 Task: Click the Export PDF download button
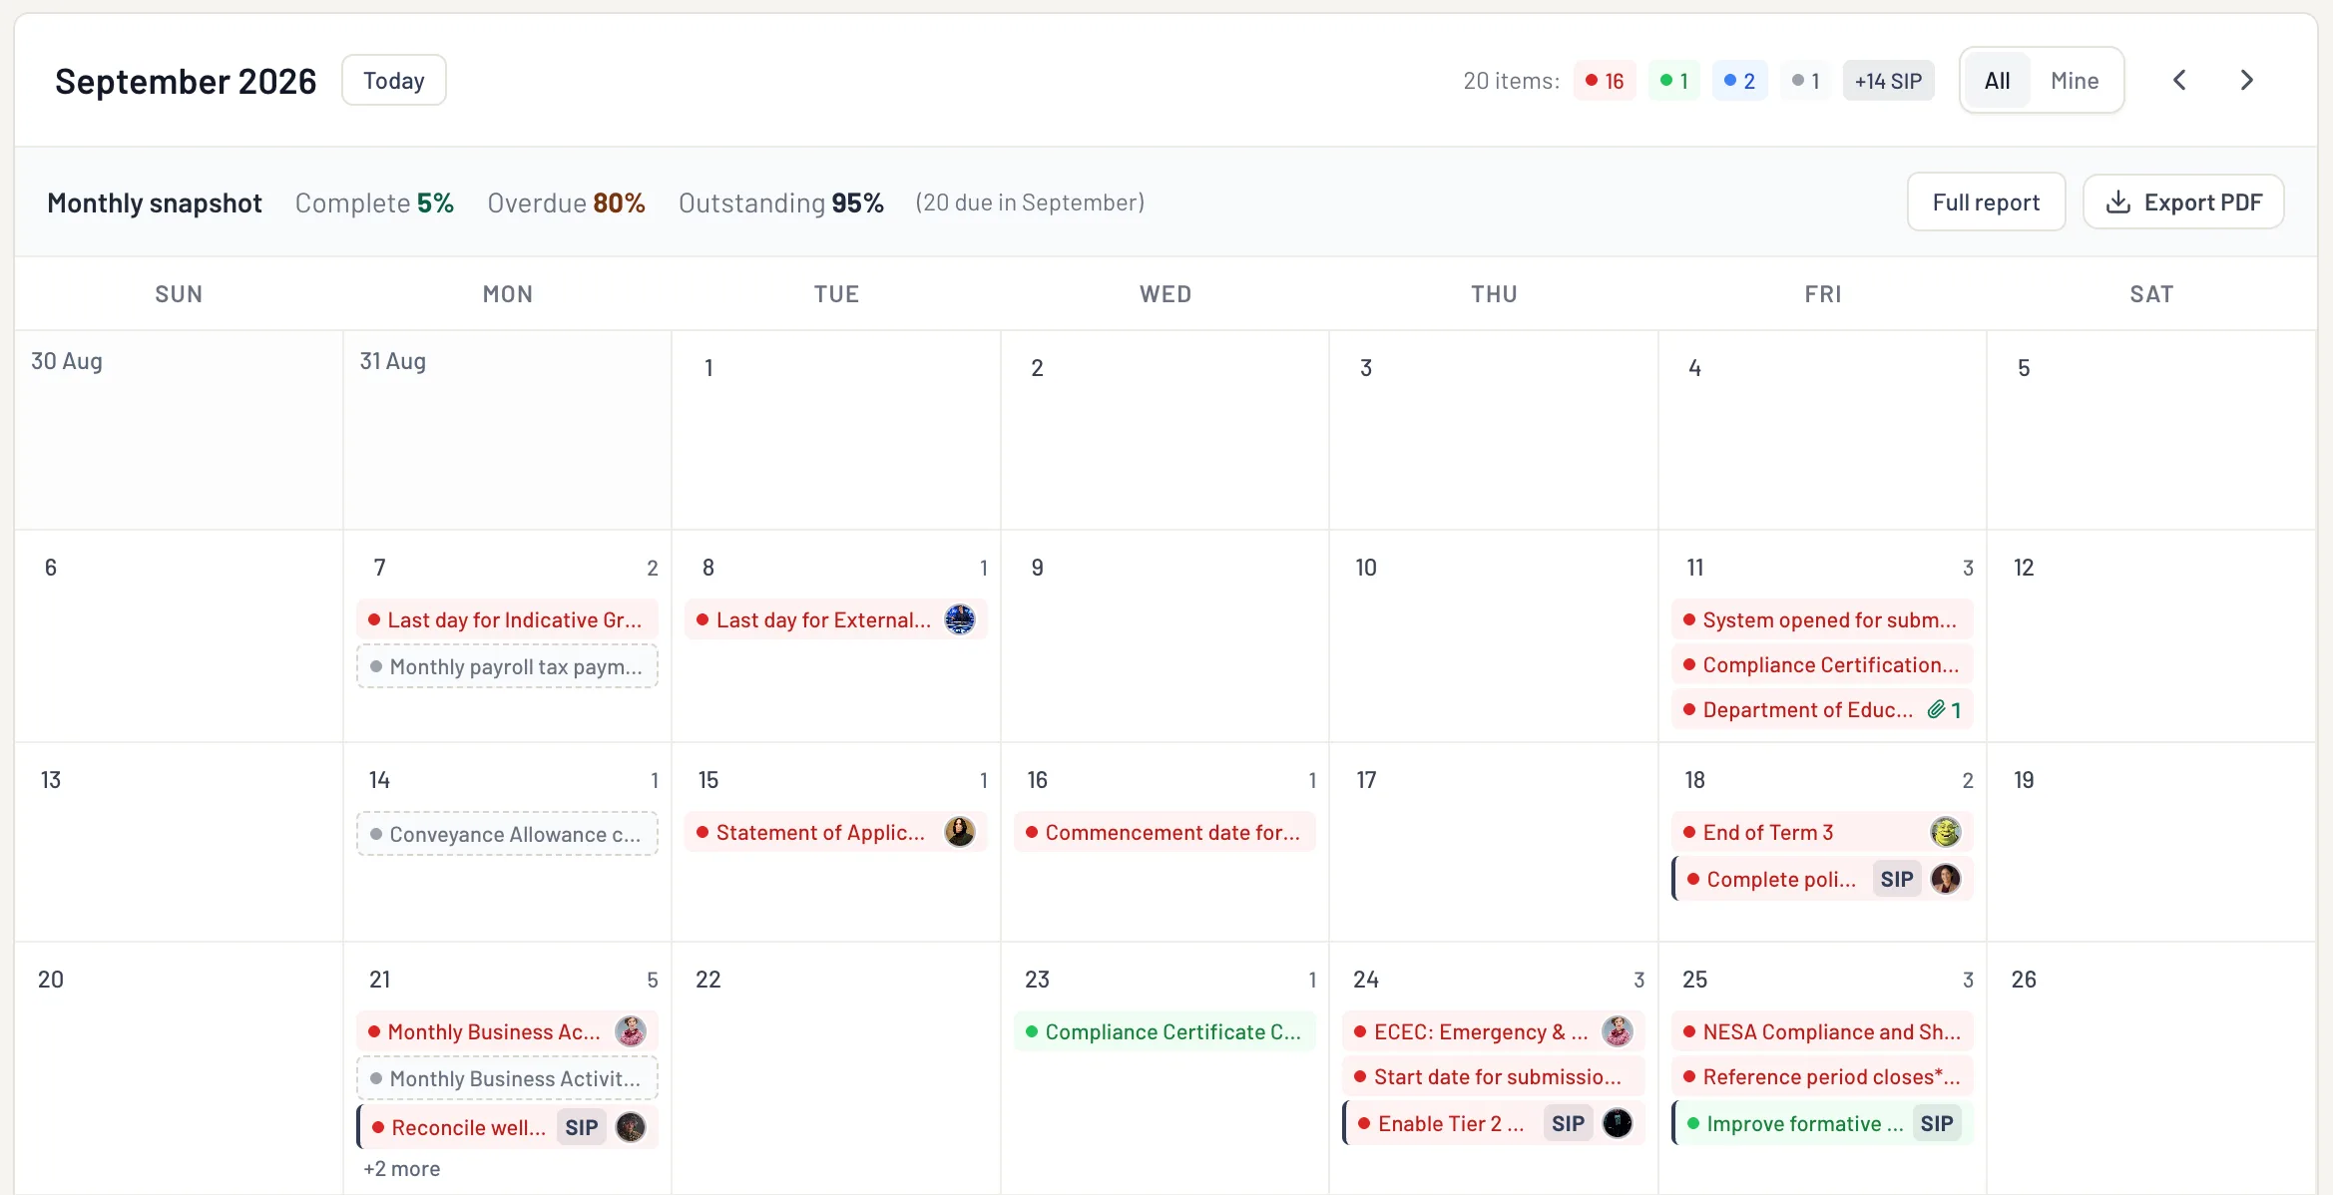coord(2183,202)
